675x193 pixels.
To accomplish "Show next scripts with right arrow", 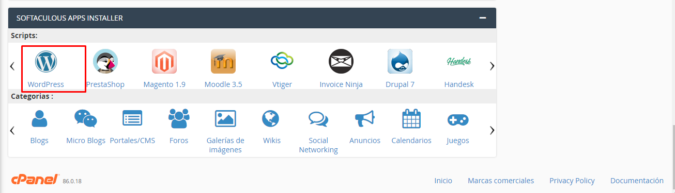I will (492, 66).
